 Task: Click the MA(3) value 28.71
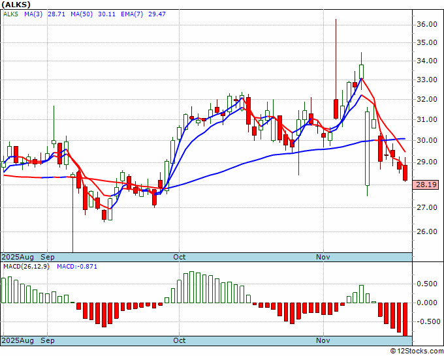pos(56,14)
